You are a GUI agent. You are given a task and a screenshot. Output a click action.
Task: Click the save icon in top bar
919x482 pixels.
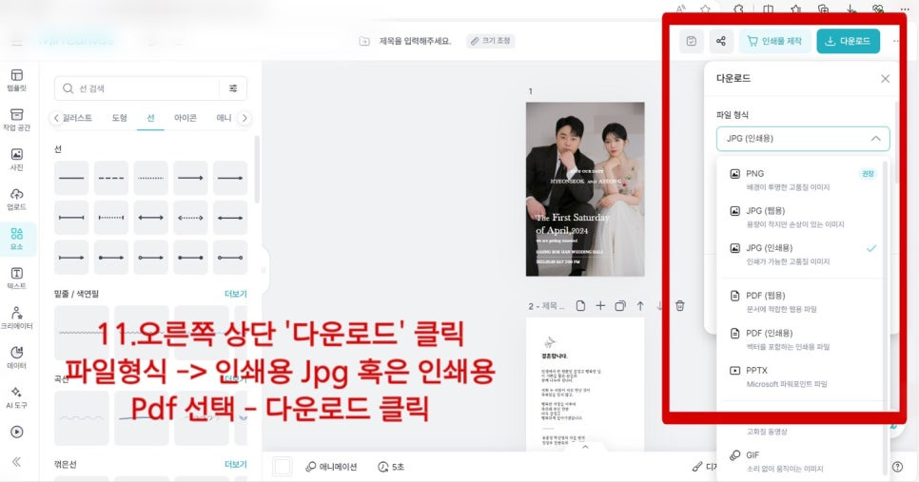coord(691,41)
